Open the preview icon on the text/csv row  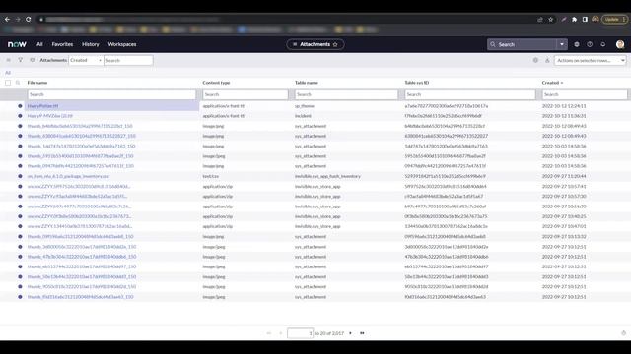20,176
